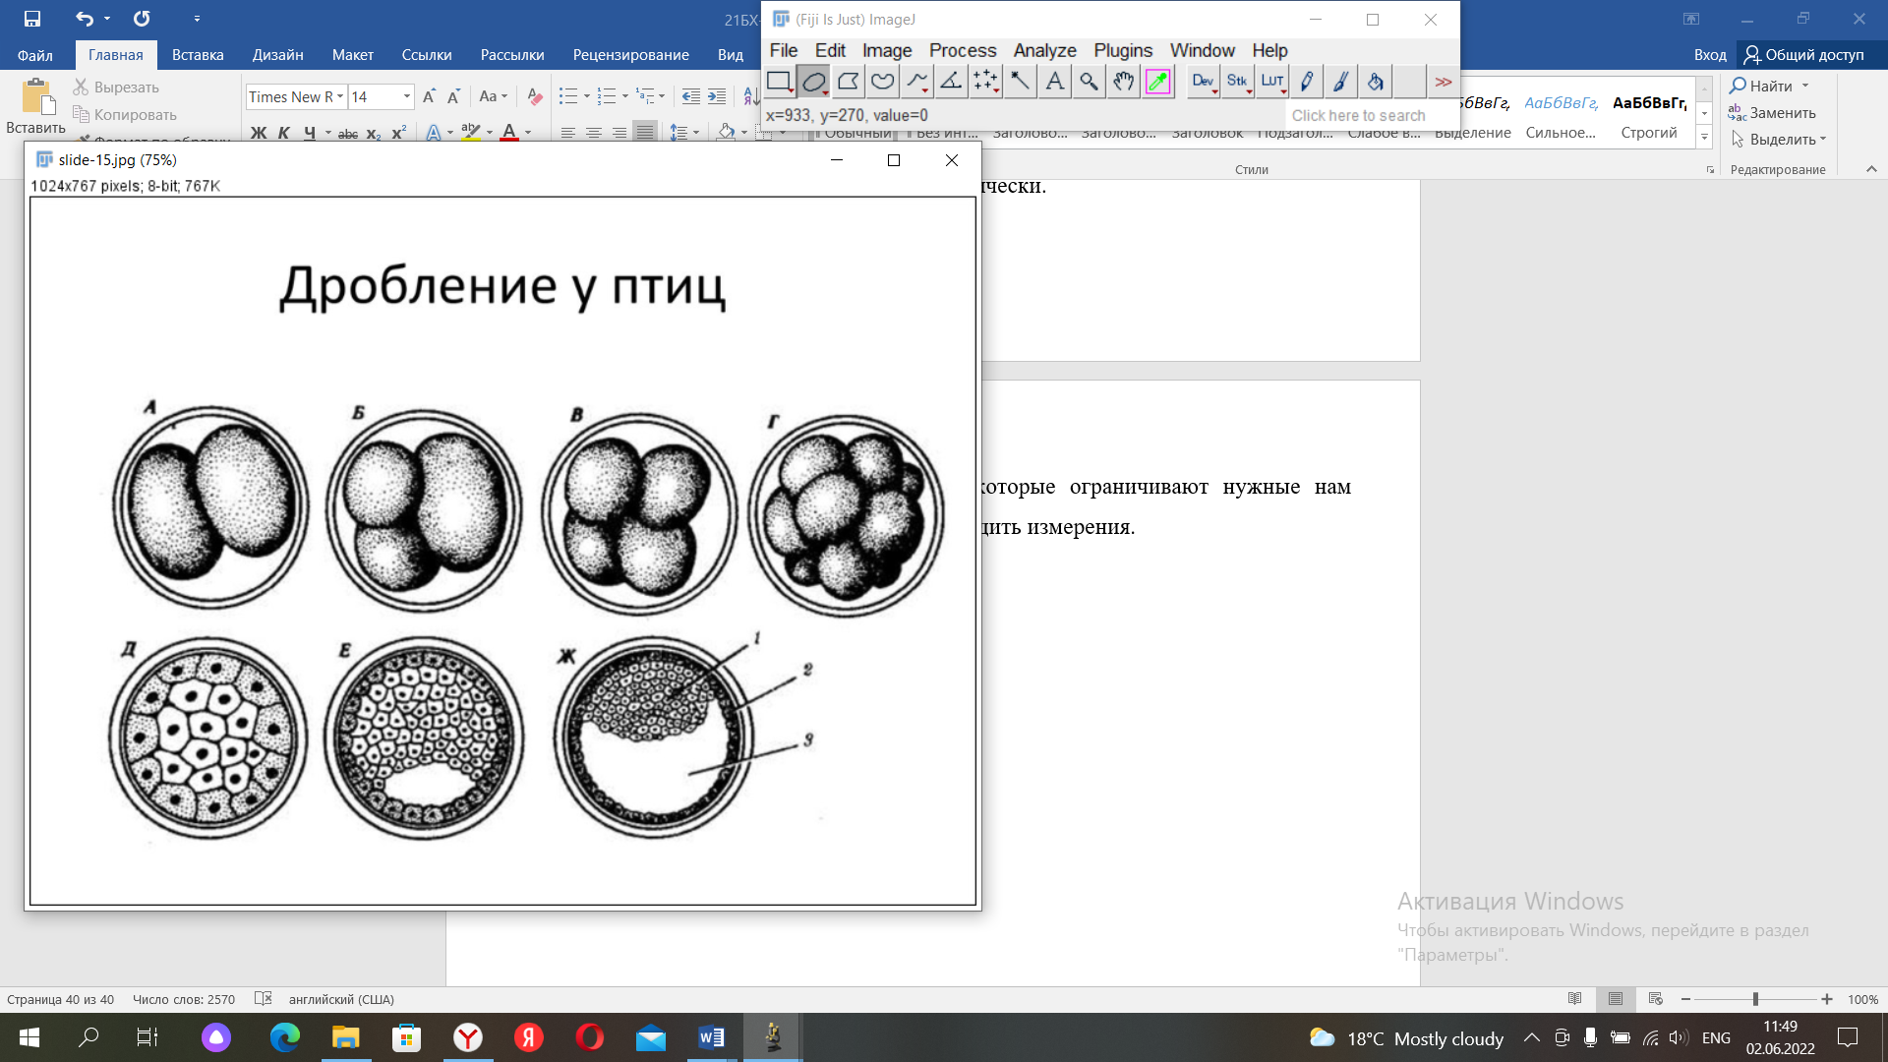Toggle subscript formatting
1888x1062 pixels.
374,133
